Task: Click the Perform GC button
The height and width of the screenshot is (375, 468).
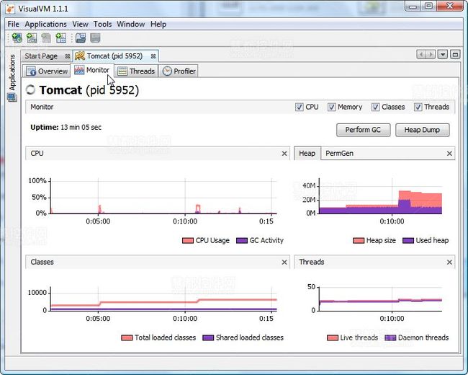Action: [x=363, y=130]
